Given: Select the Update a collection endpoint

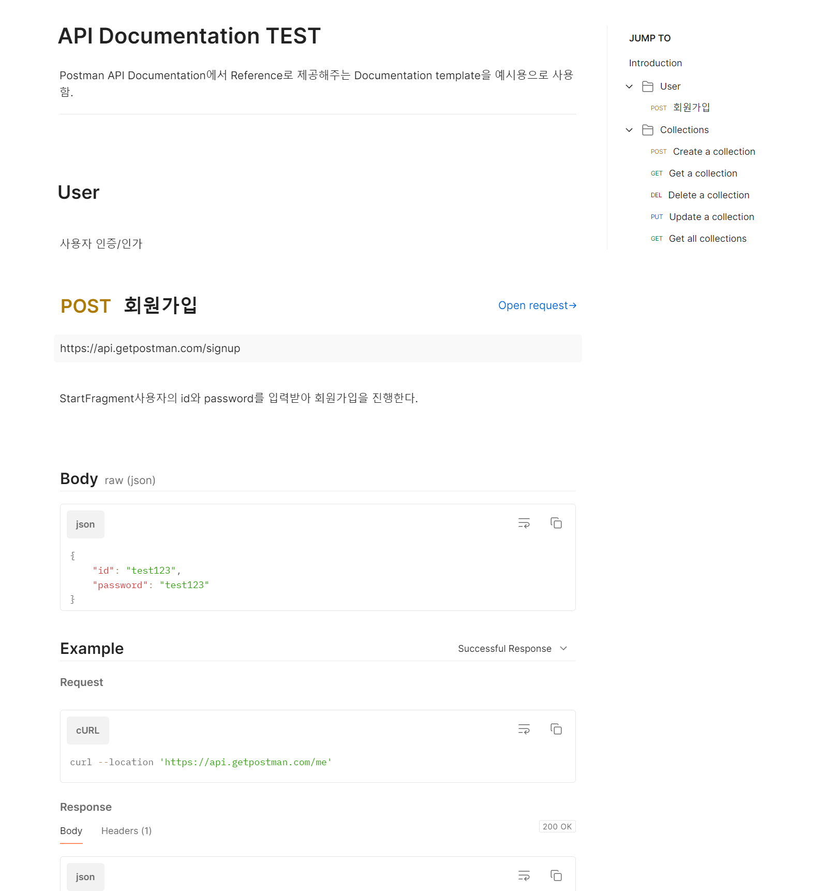Looking at the screenshot, I should tap(711, 216).
